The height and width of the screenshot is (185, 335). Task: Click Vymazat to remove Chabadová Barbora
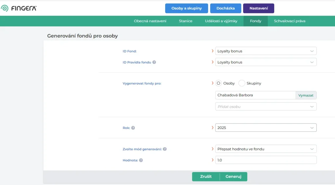pyautogui.click(x=306, y=95)
